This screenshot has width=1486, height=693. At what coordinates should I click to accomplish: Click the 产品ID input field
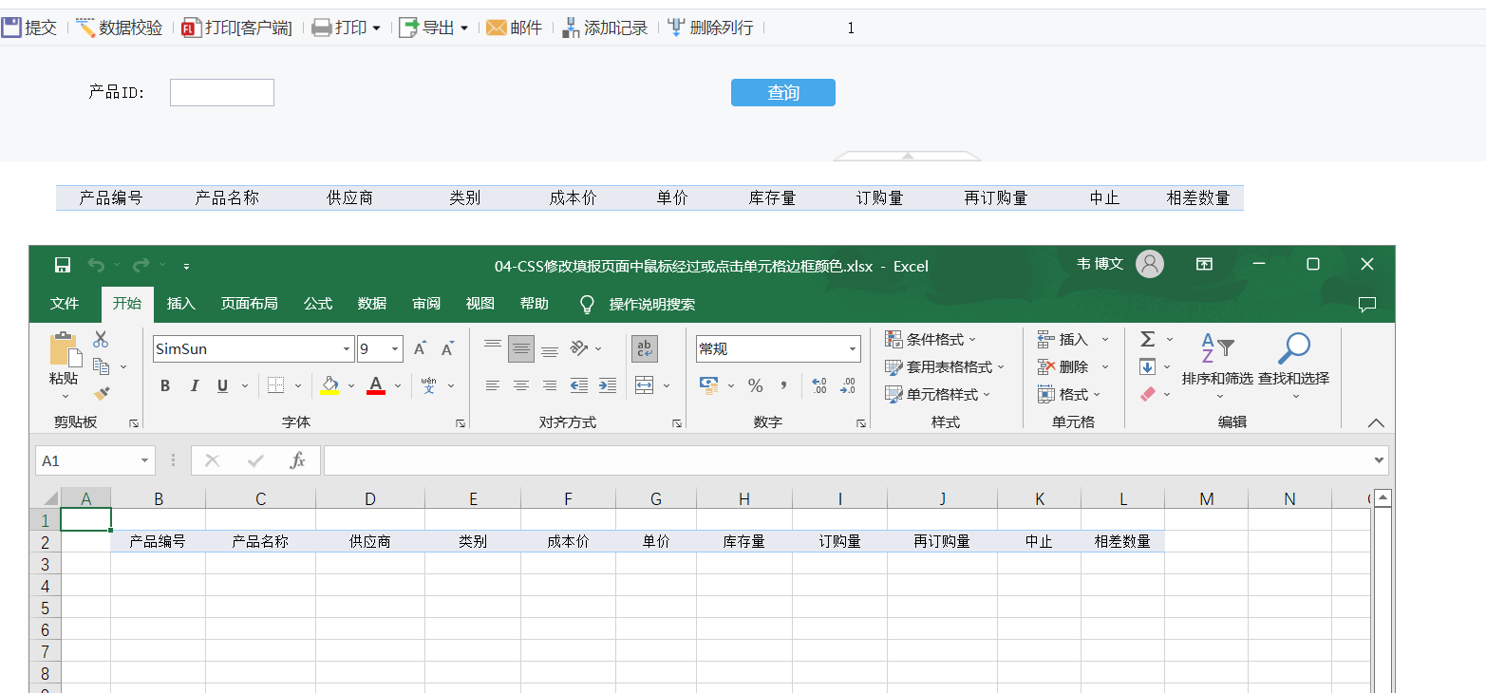click(x=222, y=92)
